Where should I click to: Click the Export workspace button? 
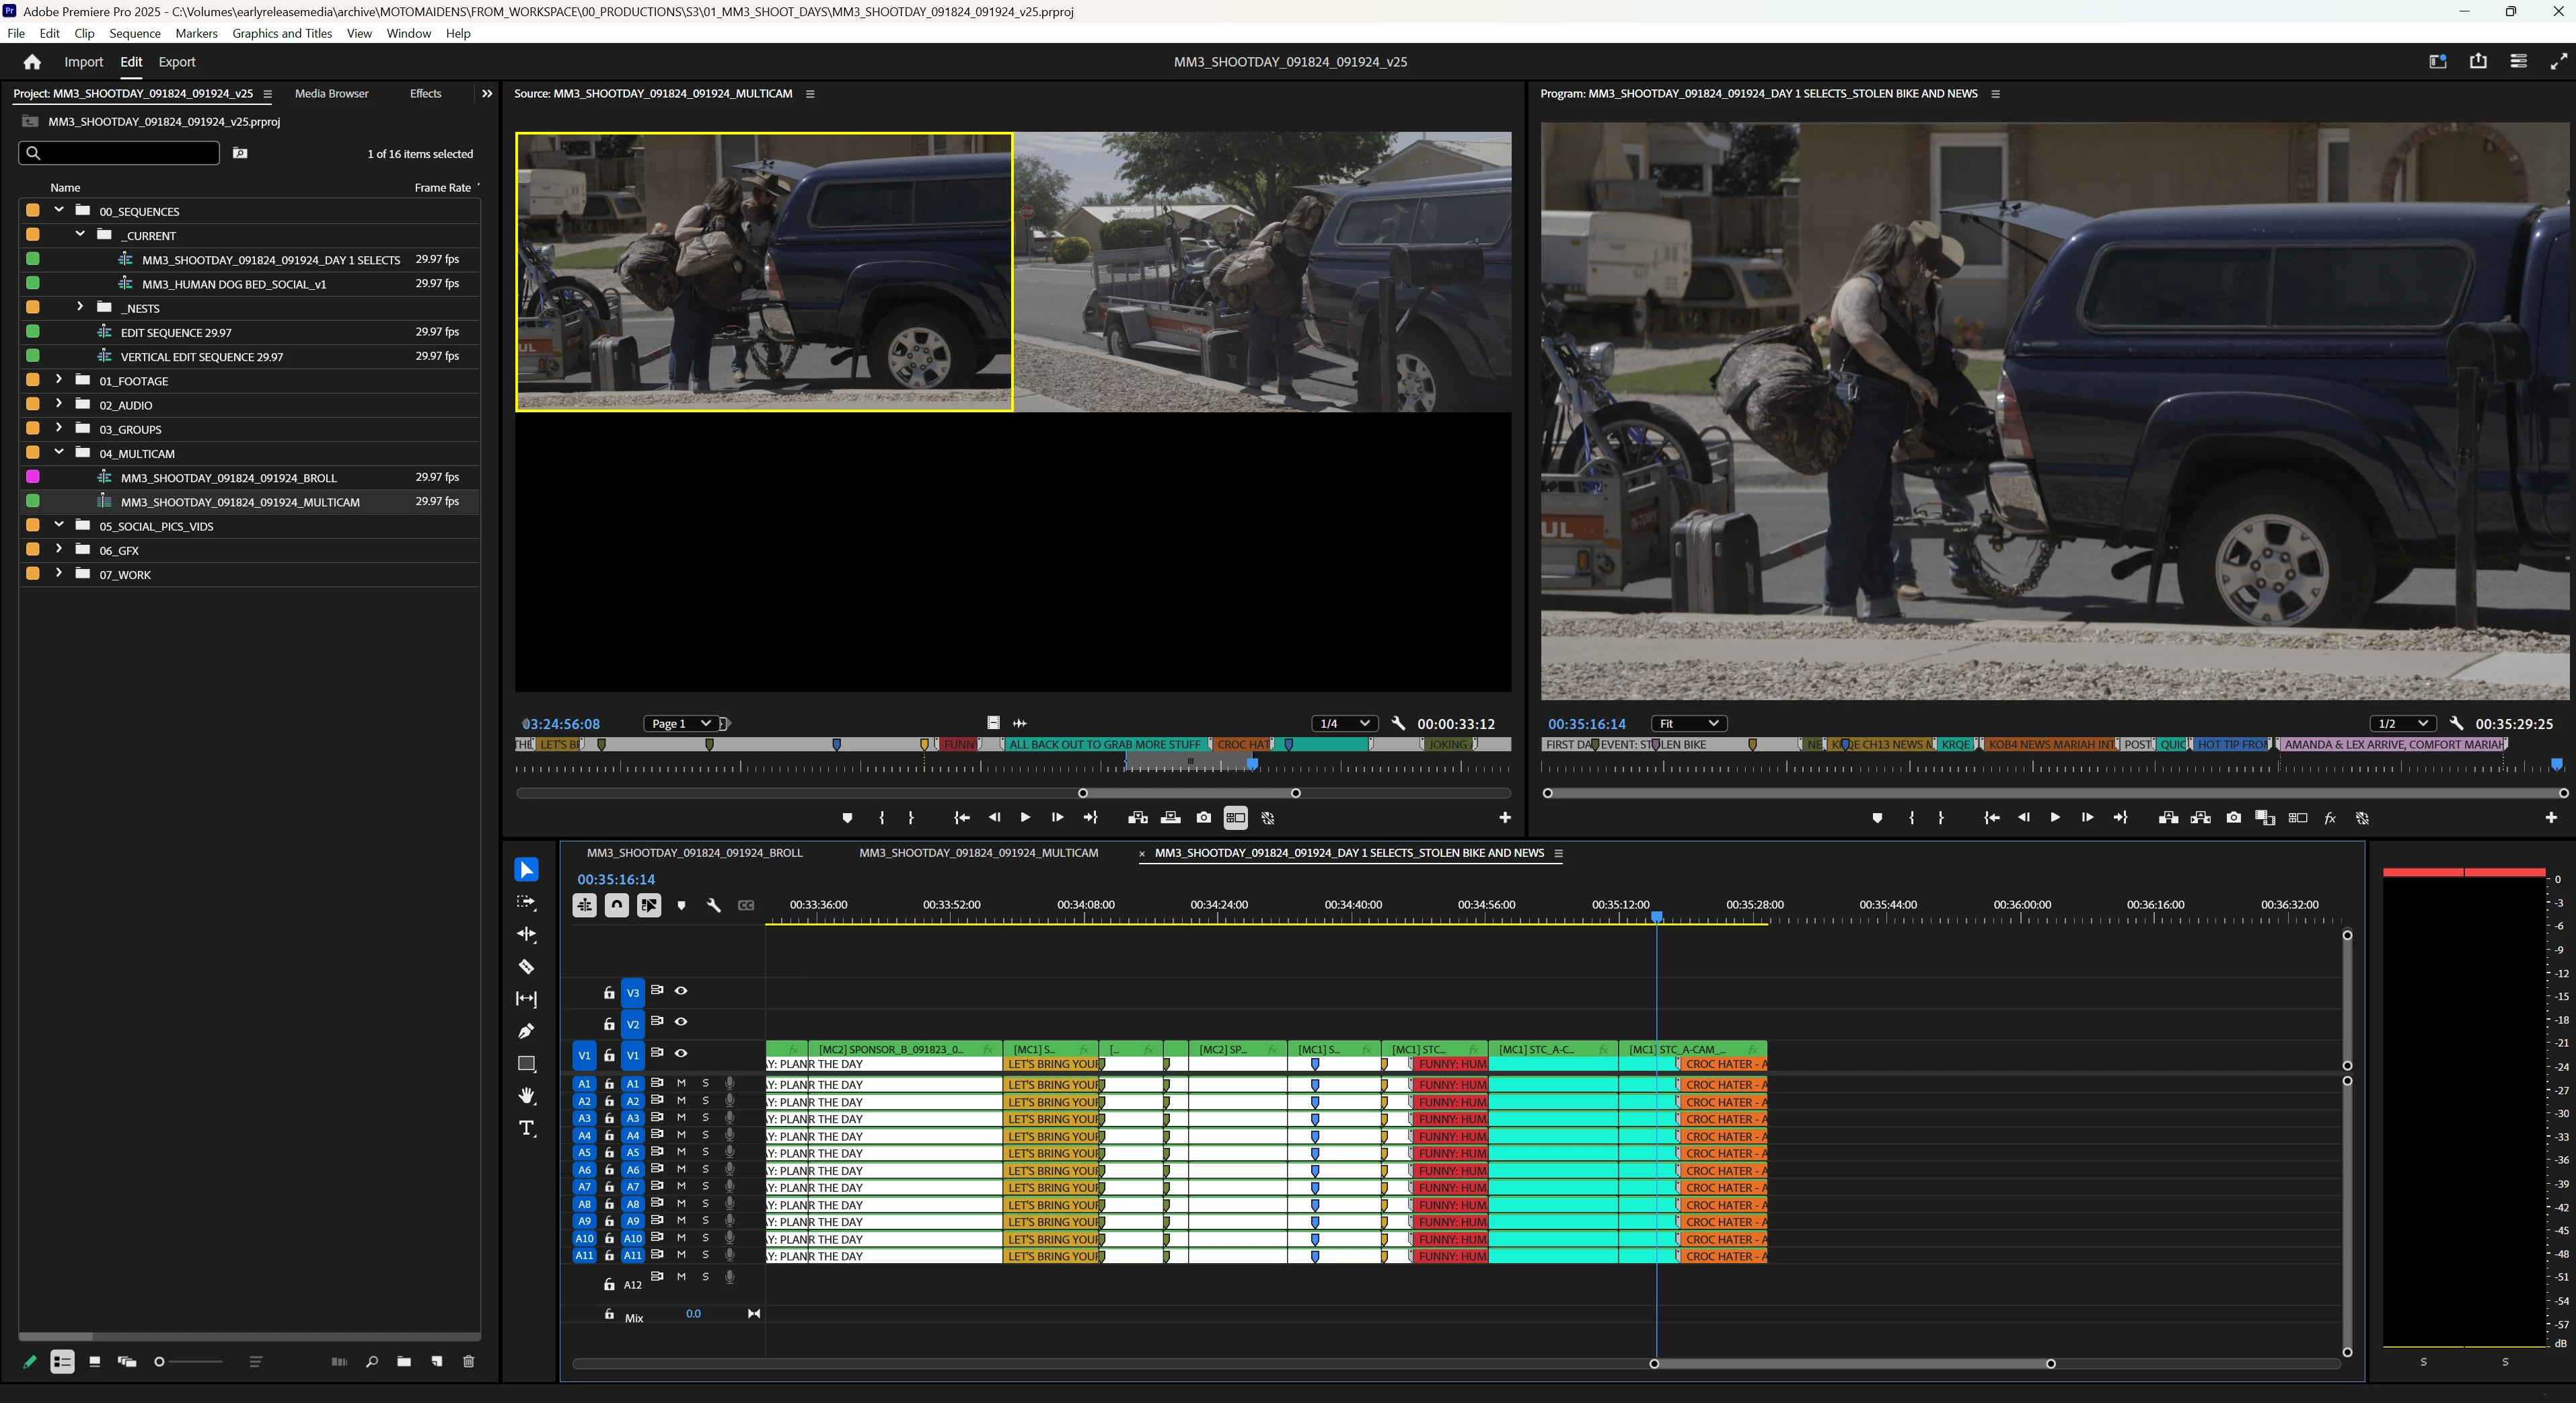click(177, 62)
